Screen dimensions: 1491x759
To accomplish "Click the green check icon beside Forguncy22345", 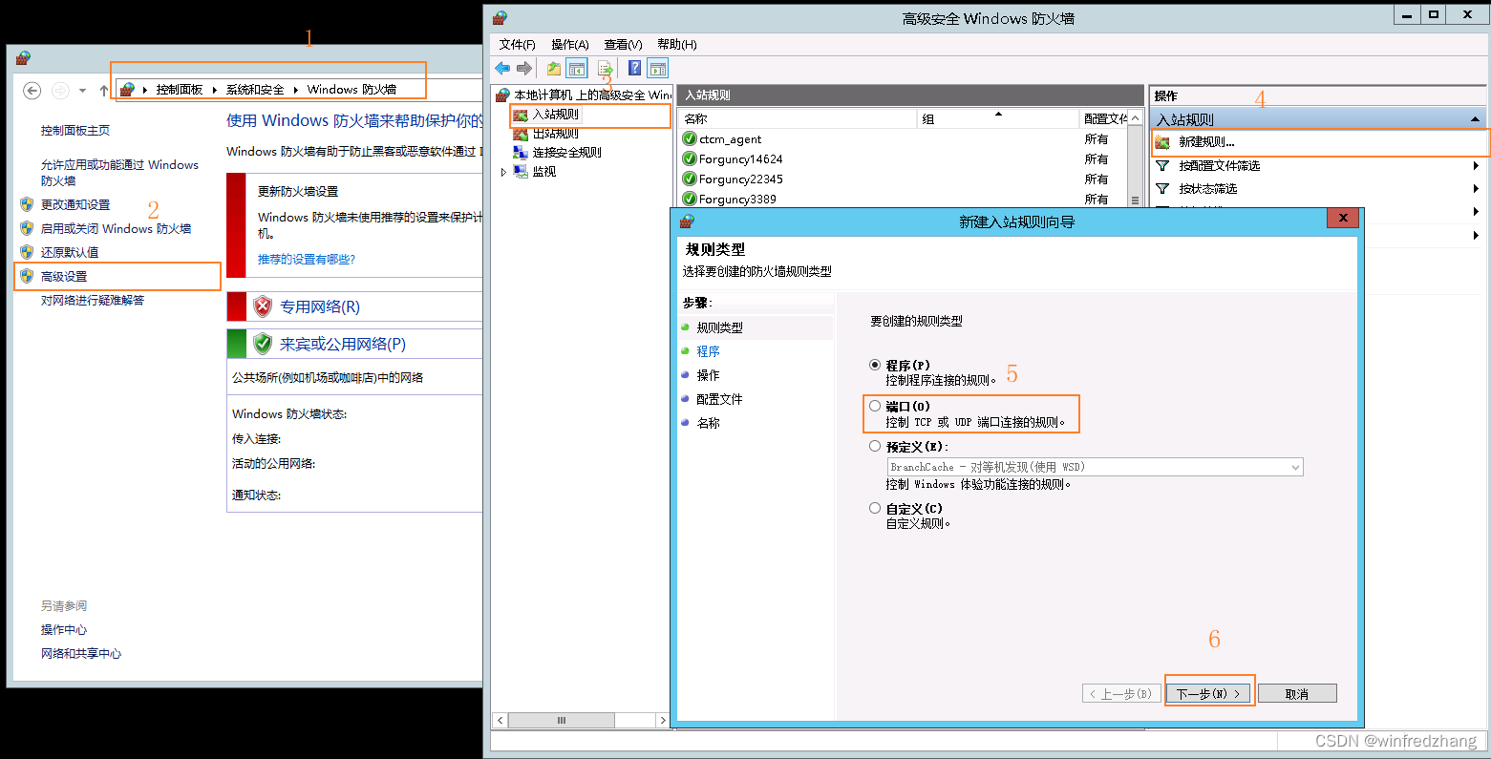I will click(x=690, y=179).
